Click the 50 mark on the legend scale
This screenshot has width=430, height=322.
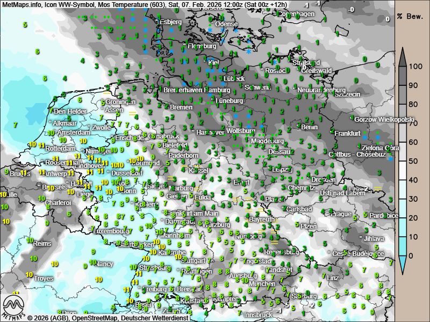(x=412, y=161)
